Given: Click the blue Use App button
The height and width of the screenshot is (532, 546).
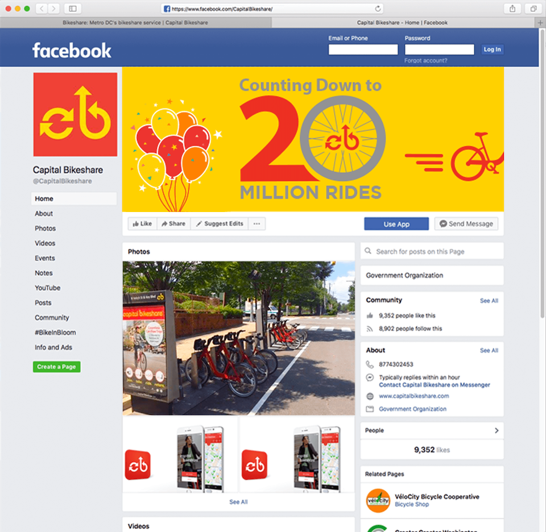Looking at the screenshot, I should 396,224.
